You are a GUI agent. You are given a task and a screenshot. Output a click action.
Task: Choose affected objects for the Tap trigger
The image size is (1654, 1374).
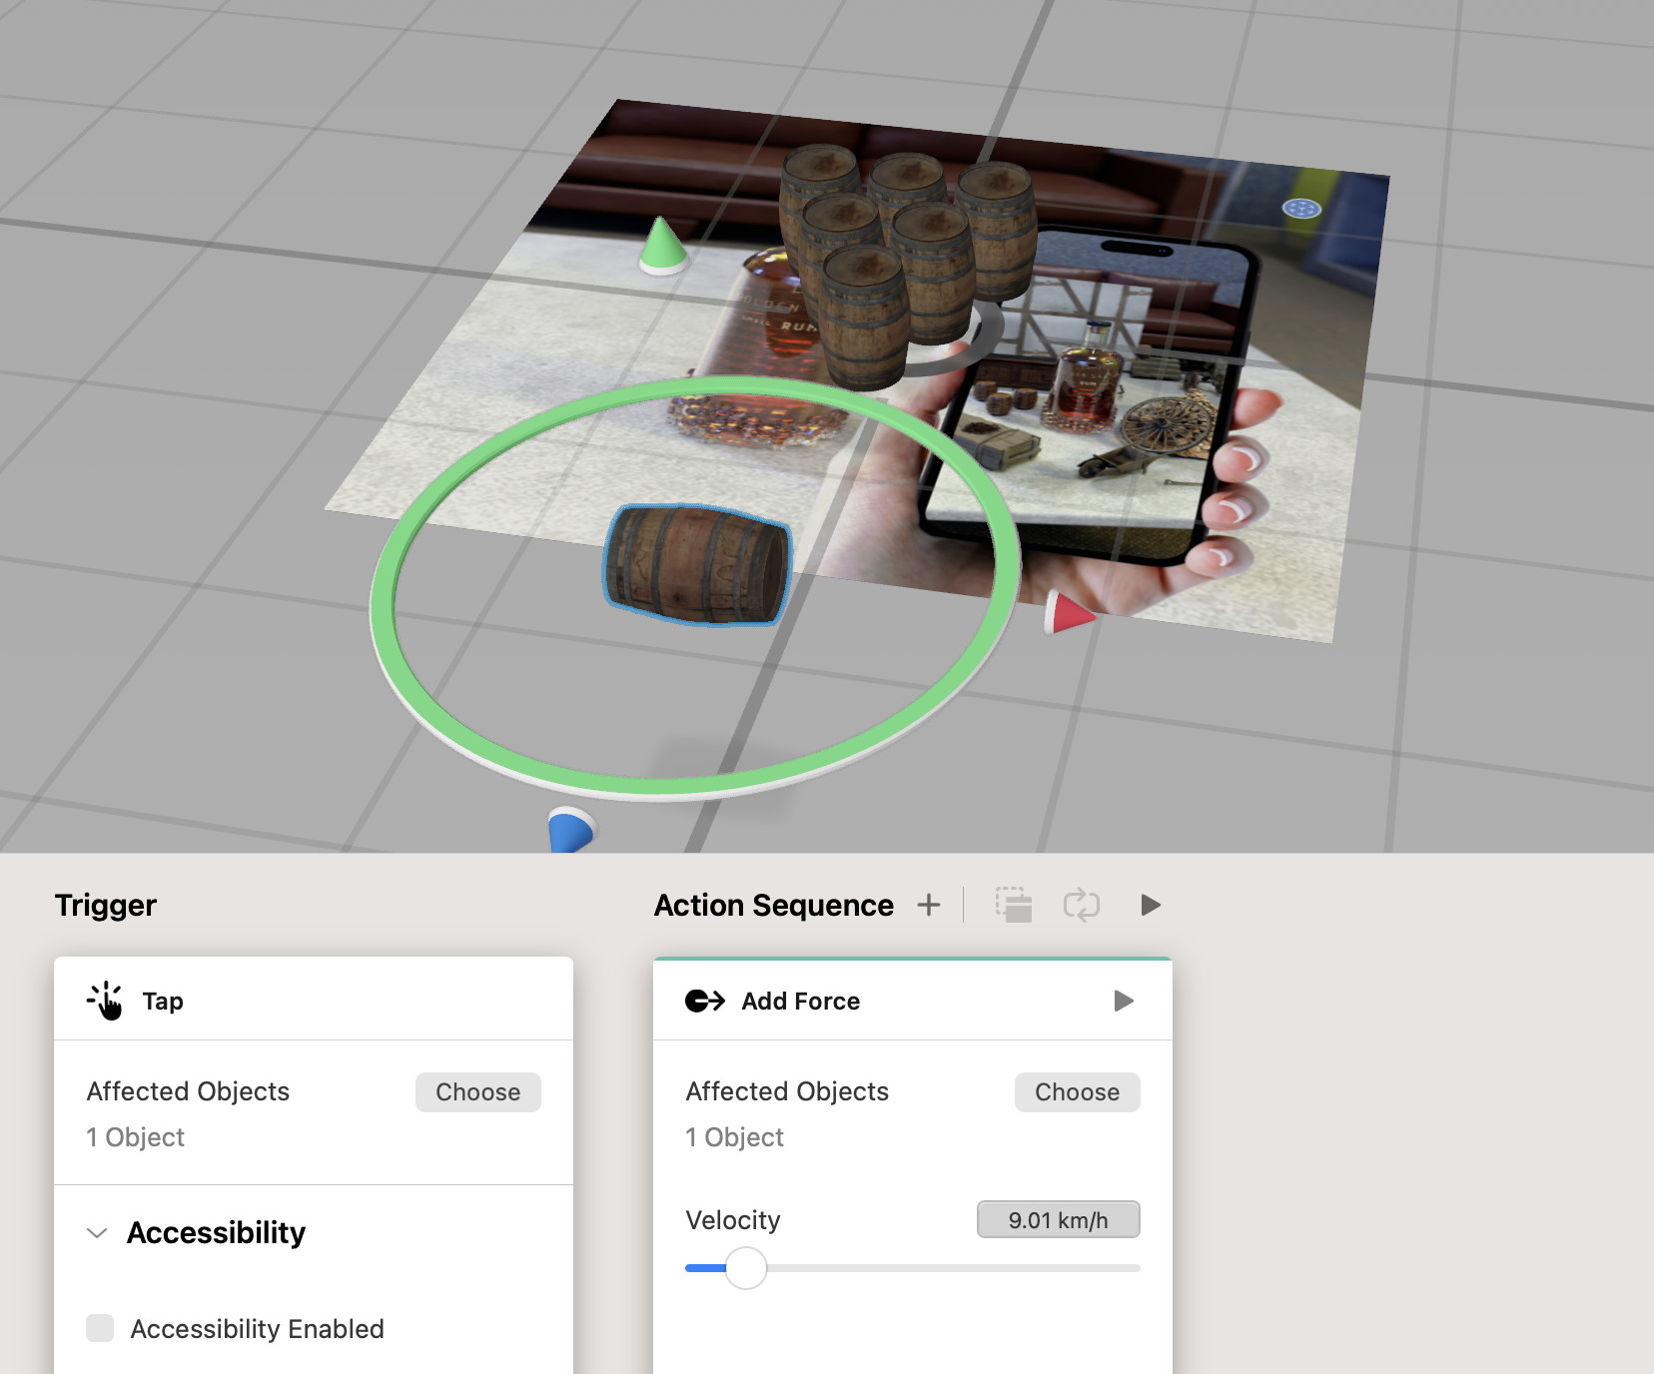click(477, 1092)
